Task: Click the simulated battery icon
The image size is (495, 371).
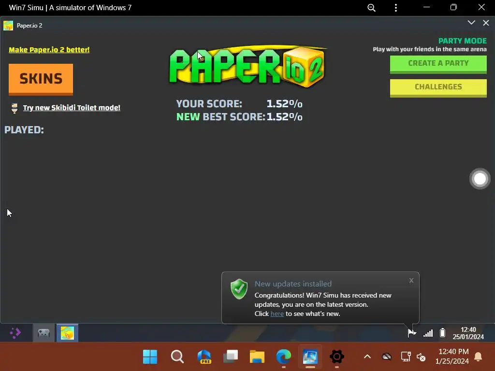Action: point(443,333)
